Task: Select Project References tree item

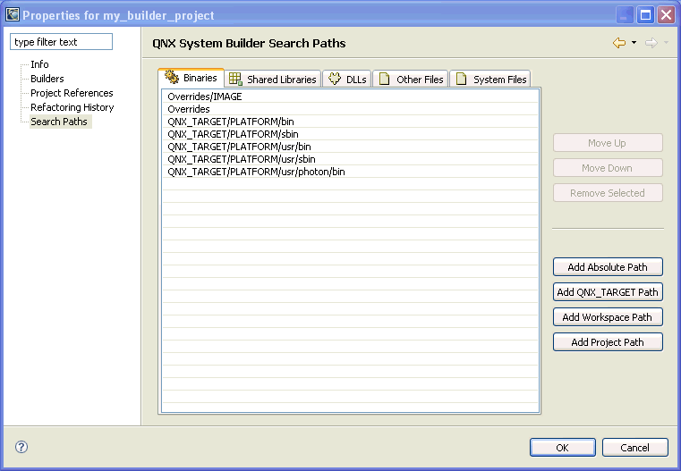Action: click(72, 93)
